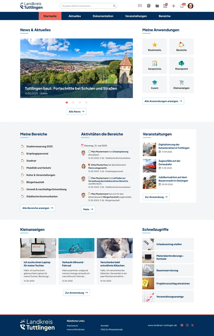Click the calendar icon beside Dienstag, 13. mai 2025
This screenshot has width=214, height=336.
click(x=82, y=145)
